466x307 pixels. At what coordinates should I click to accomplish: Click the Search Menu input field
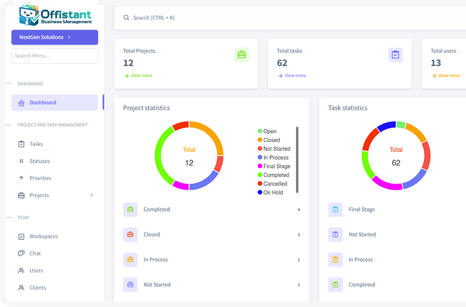(54, 56)
